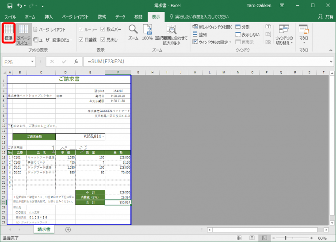This screenshot has height=242, width=336.
Task: Switch to 挿入 tab
Action: [49, 17]
